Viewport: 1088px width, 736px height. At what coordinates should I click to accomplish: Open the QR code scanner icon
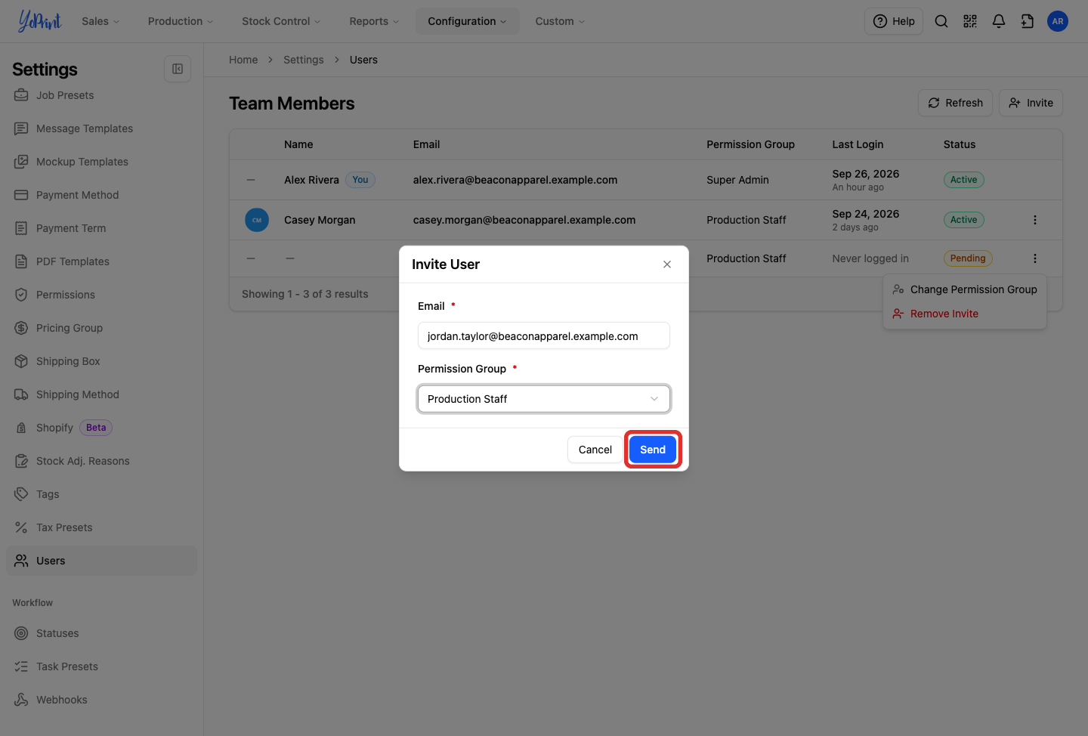click(970, 21)
